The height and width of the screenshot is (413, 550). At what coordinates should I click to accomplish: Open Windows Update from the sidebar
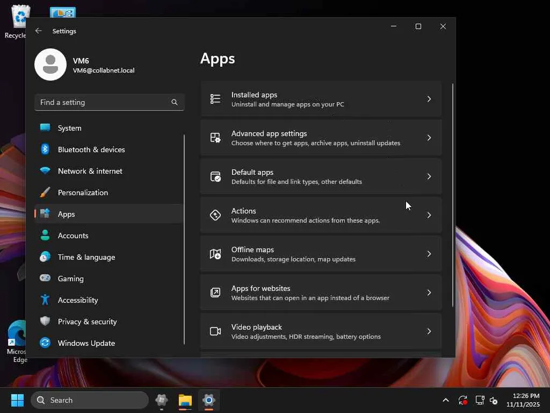[86, 343]
